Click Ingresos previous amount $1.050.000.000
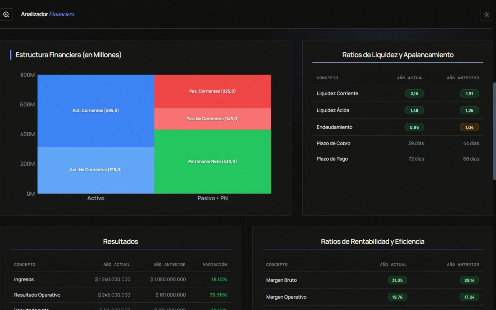The width and height of the screenshot is (496, 310). [x=168, y=280]
